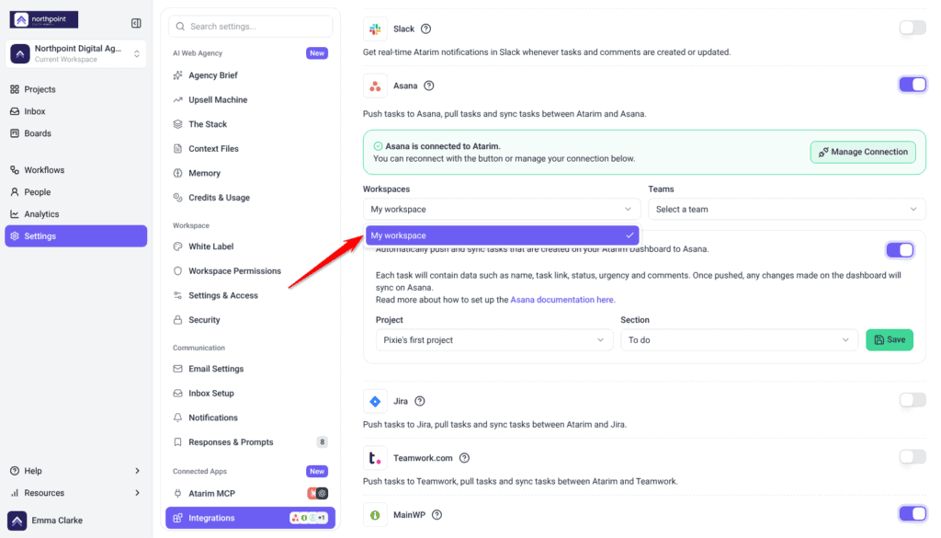
Task: Click The Stack layers icon
Action: pos(177,124)
